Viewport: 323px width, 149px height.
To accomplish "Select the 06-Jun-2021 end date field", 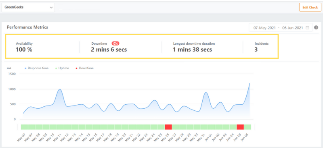I will (x=292, y=28).
